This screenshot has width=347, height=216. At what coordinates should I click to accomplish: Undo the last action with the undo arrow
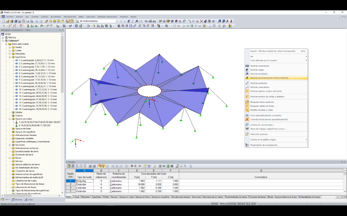37,21
